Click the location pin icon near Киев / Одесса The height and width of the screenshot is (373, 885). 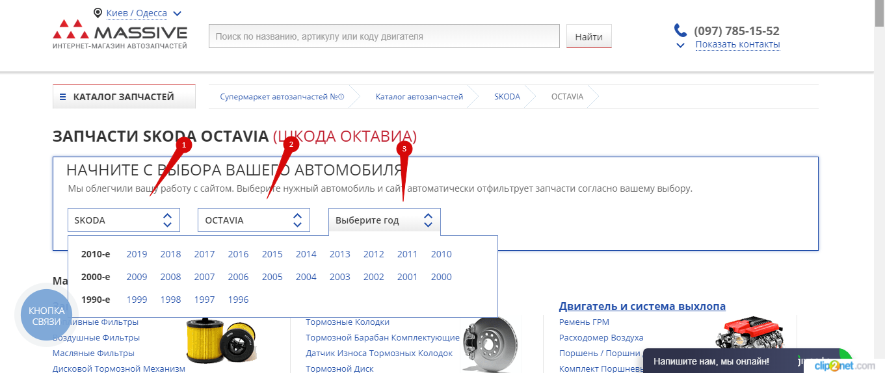coord(98,13)
